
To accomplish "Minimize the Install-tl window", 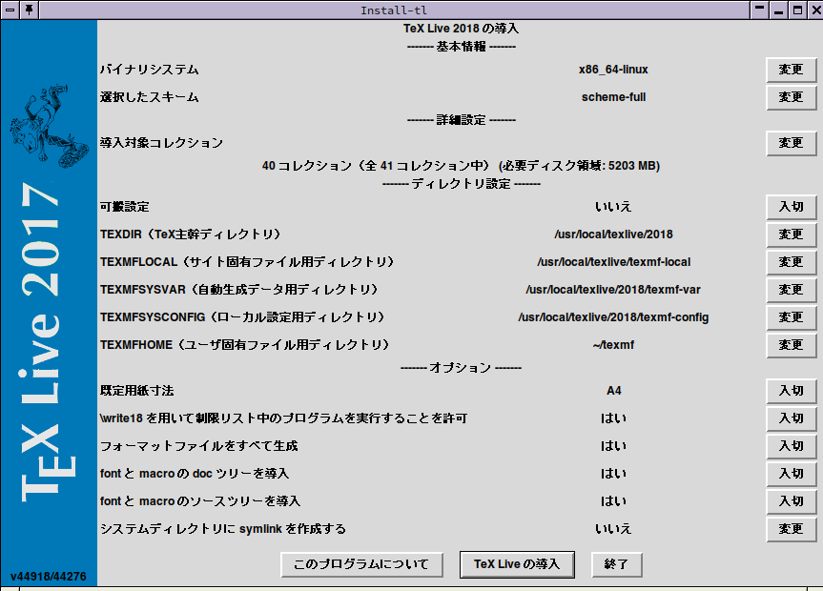I will click(x=778, y=10).
